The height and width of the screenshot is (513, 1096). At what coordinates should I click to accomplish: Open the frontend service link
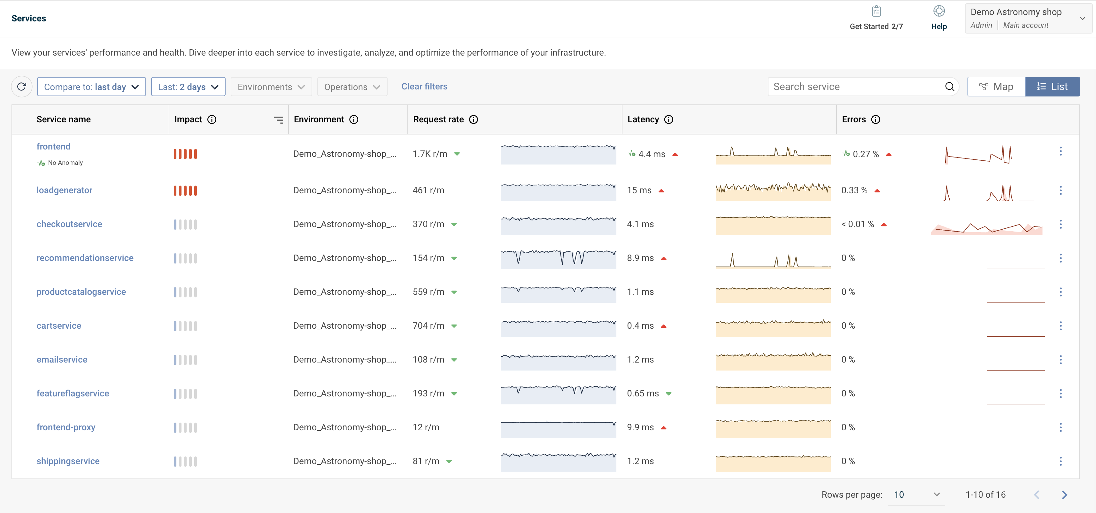coord(54,146)
